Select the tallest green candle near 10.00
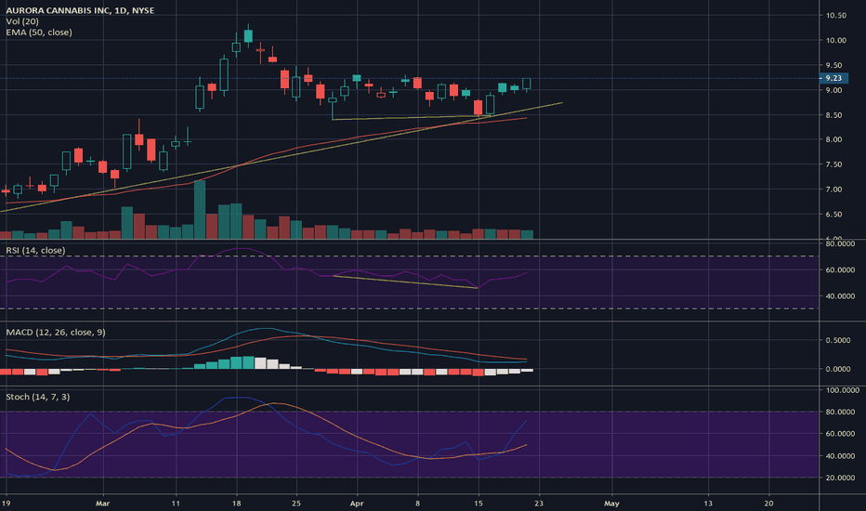The image size is (866, 511). 224,75
